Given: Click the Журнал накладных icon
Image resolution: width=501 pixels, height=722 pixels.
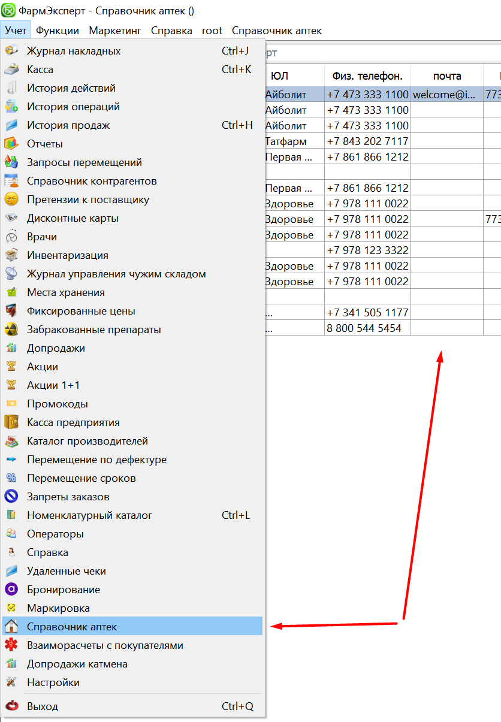Looking at the screenshot, I should [11, 51].
